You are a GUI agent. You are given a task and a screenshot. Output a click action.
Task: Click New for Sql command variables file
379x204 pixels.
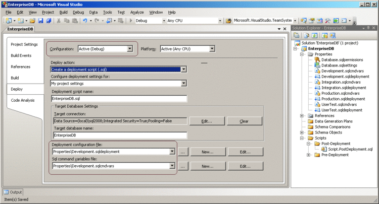pyautogui.click(x=208, y=166)
